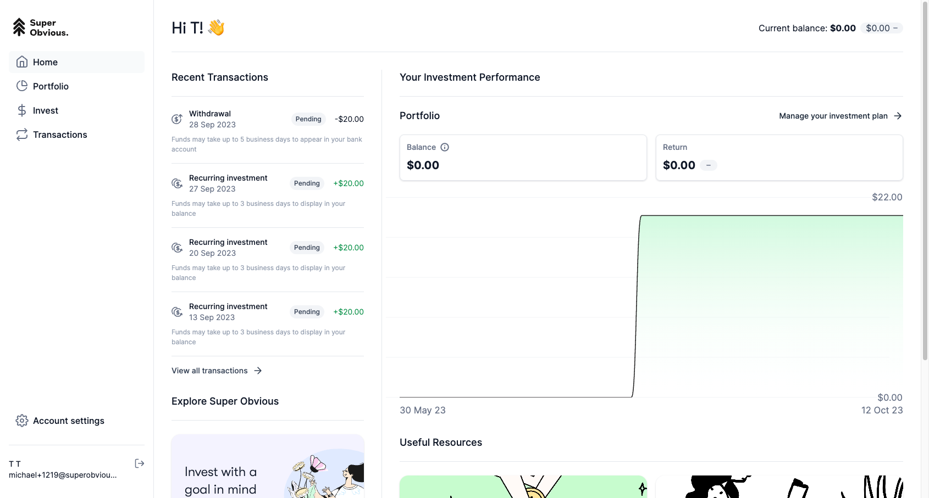This screenshot has width=929, height=498.
Task: Open the View all transactions link
Action: tap(217, 371)
